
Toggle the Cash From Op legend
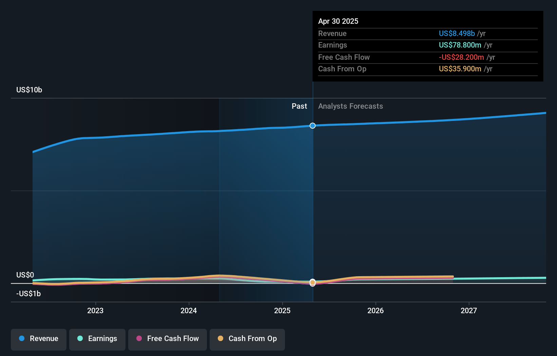click(247, 339)
